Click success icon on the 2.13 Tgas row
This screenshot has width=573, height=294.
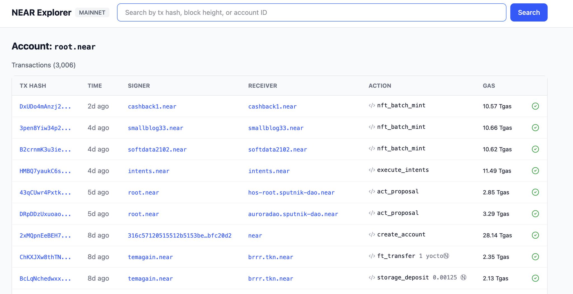coord(535,278)
